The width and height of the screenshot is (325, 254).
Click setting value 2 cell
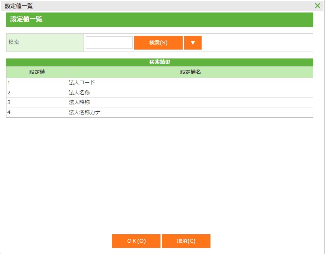tap(37, 93)
